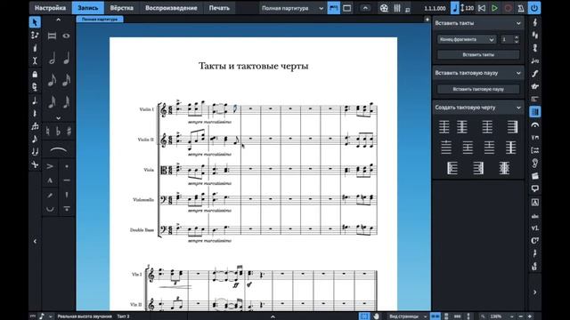Collapse the Вставить такты section
570x320 pixels.
(518, 23)
